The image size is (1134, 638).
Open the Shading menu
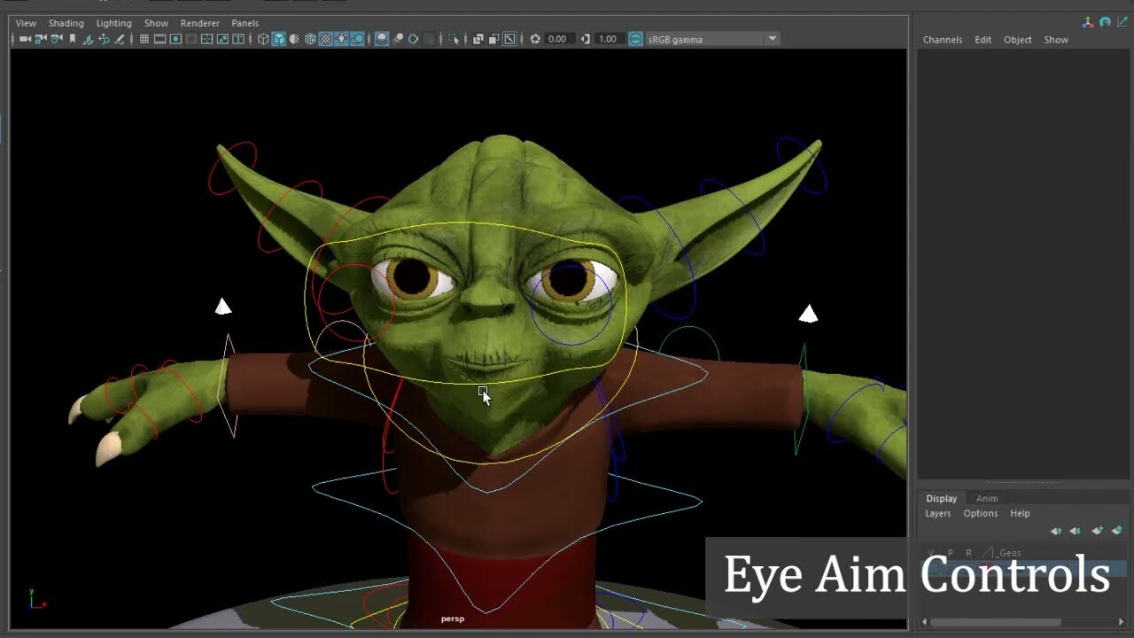(66, 22)
